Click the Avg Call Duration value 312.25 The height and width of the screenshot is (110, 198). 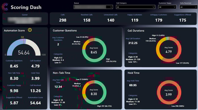pyautogui.click(x=133, y=43)
